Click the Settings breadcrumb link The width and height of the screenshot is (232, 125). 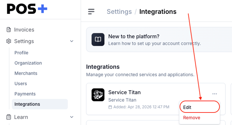click(119, 11)
